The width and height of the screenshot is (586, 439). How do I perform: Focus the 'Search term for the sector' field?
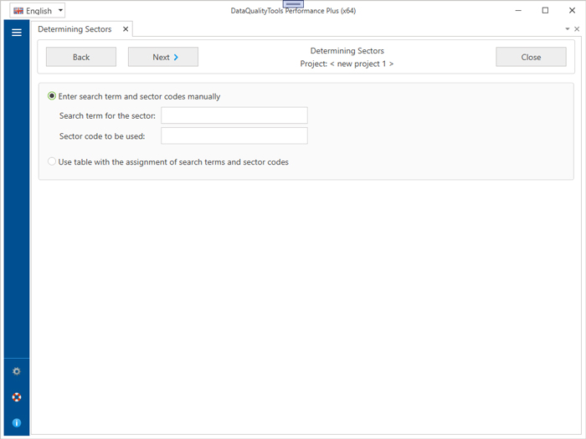click(234, 115)
